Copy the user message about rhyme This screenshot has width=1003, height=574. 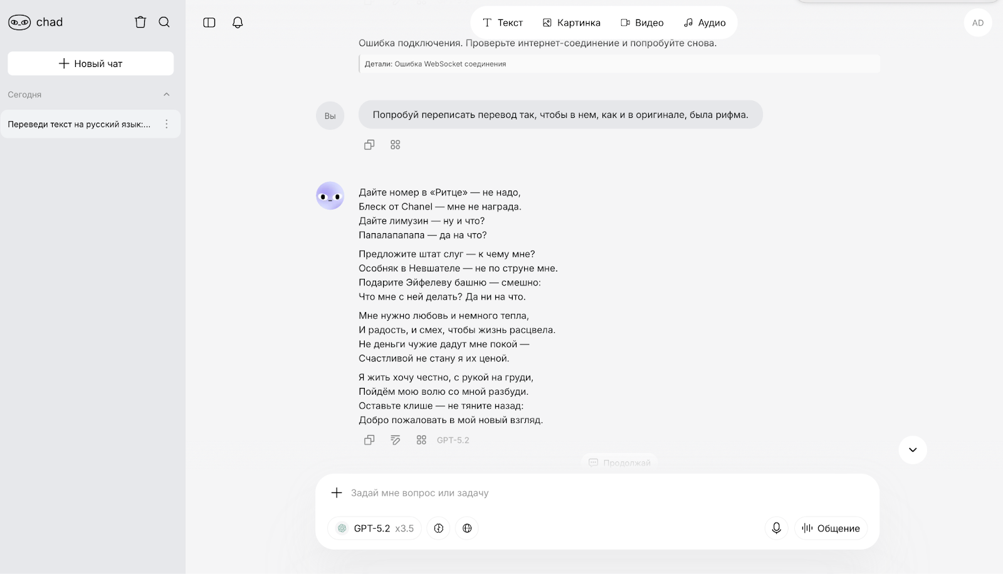coord(369,145)
